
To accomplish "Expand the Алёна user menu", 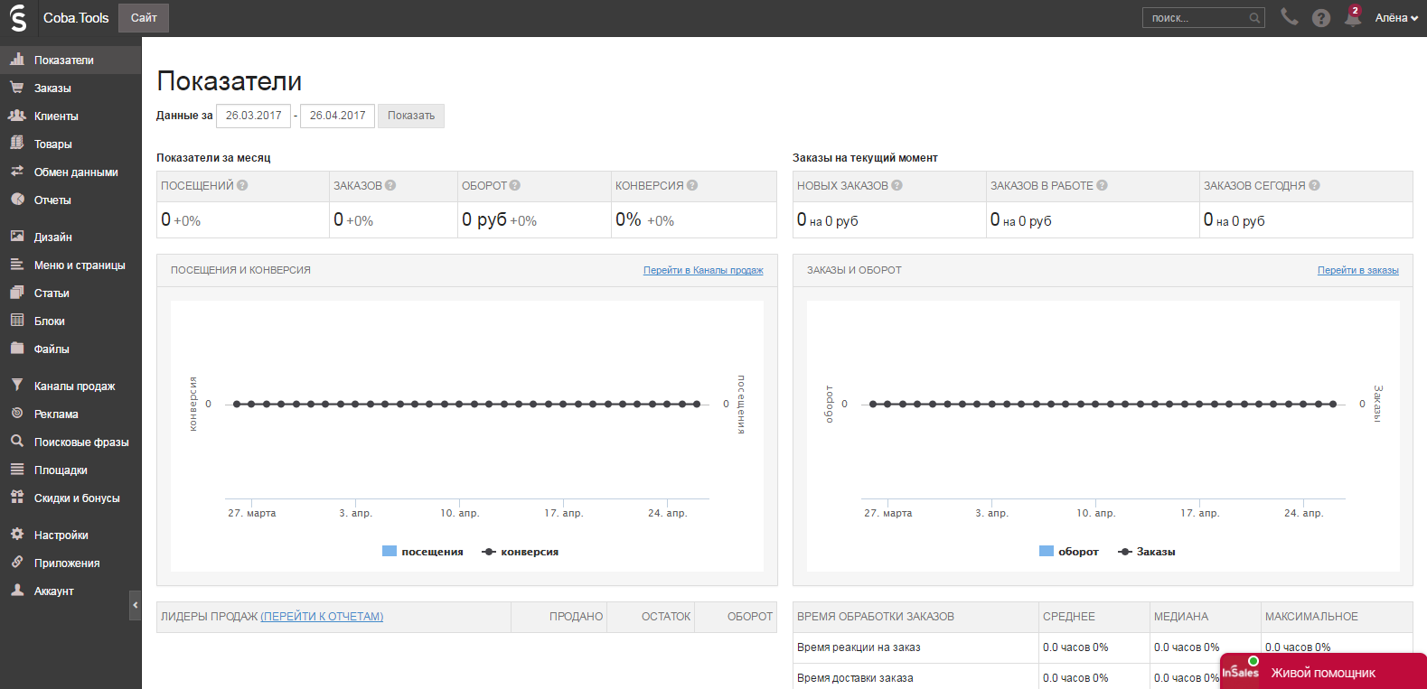I will [x=1395, y=18].
